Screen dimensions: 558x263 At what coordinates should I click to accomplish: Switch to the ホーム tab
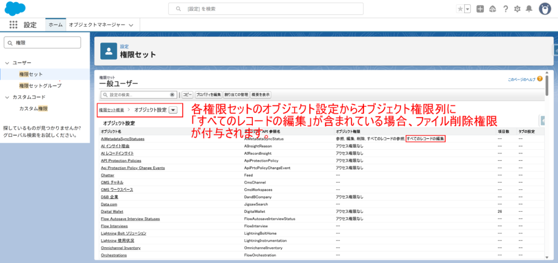pos(56,25)
